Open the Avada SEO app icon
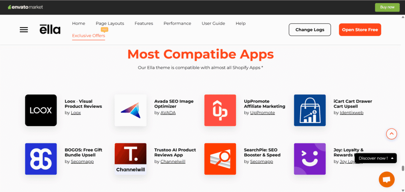The image size is (405, 192). click(131, 110)
